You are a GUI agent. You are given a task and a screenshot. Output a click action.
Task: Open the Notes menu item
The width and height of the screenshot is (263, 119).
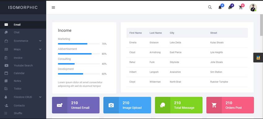pyautogui.click(x=23, y=81)
